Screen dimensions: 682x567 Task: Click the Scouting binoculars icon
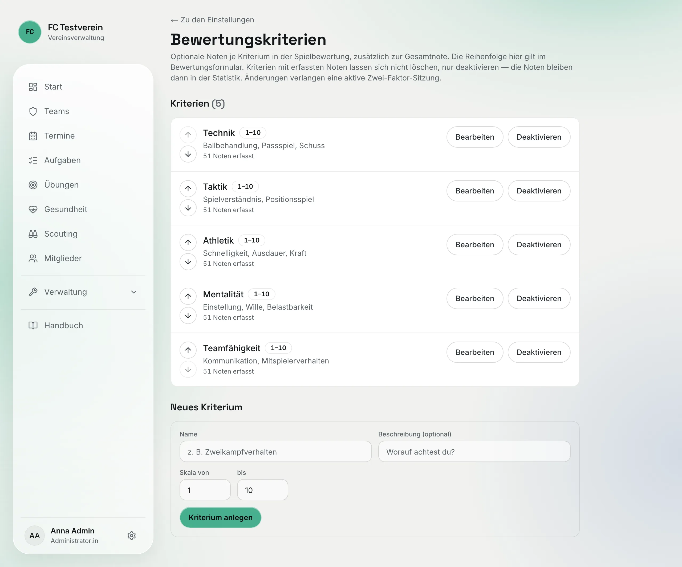(x=33, y=234)
